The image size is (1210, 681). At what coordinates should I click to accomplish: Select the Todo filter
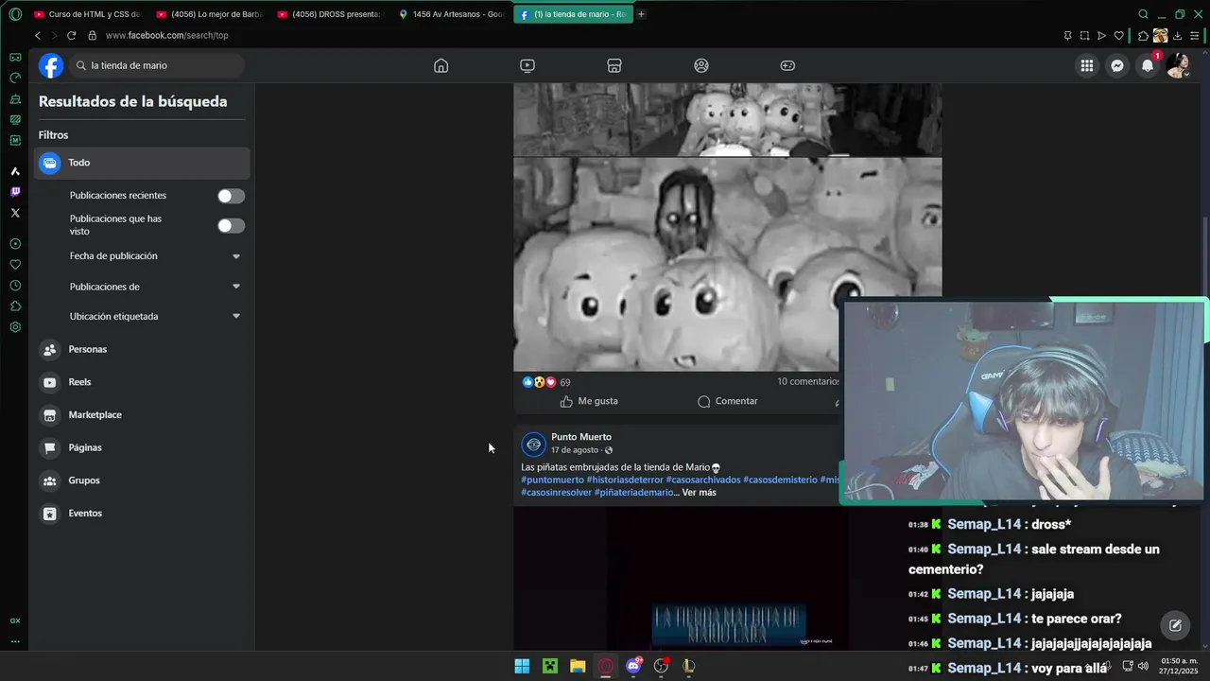tap(142, 163)
